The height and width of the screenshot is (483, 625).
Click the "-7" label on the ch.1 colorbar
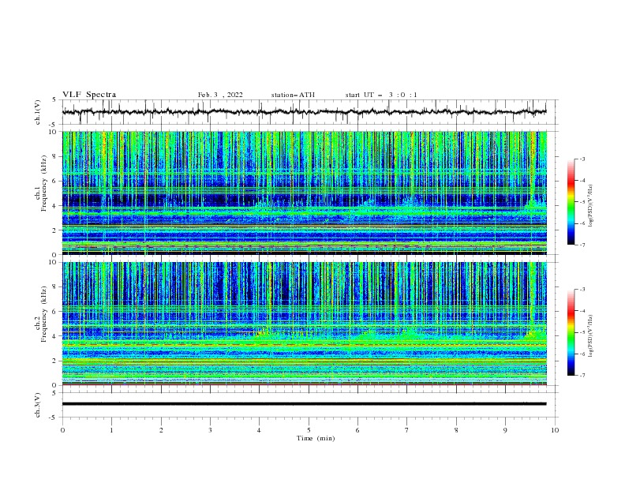(x=582, y=245)
